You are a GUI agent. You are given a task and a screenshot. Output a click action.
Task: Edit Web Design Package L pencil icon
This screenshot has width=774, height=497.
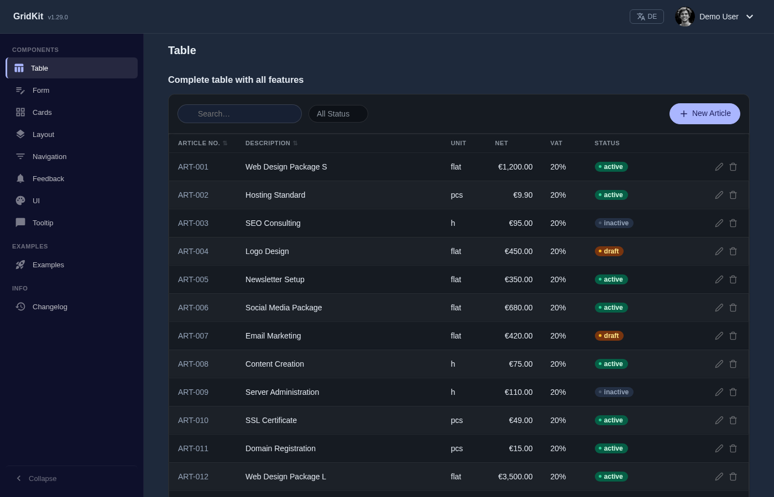719,477
